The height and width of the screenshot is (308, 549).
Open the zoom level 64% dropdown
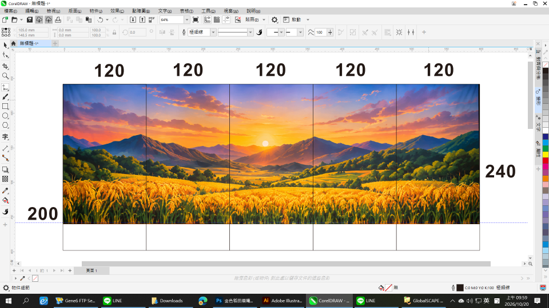(186, 19)
